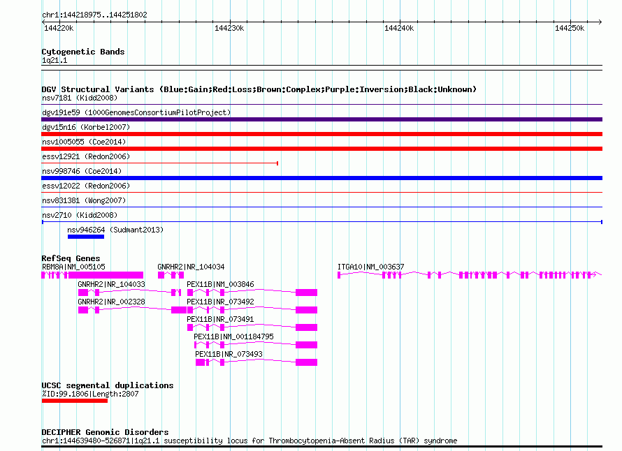Click the essv12921 (Redon2006) label
622x451 pixels.
86,156
